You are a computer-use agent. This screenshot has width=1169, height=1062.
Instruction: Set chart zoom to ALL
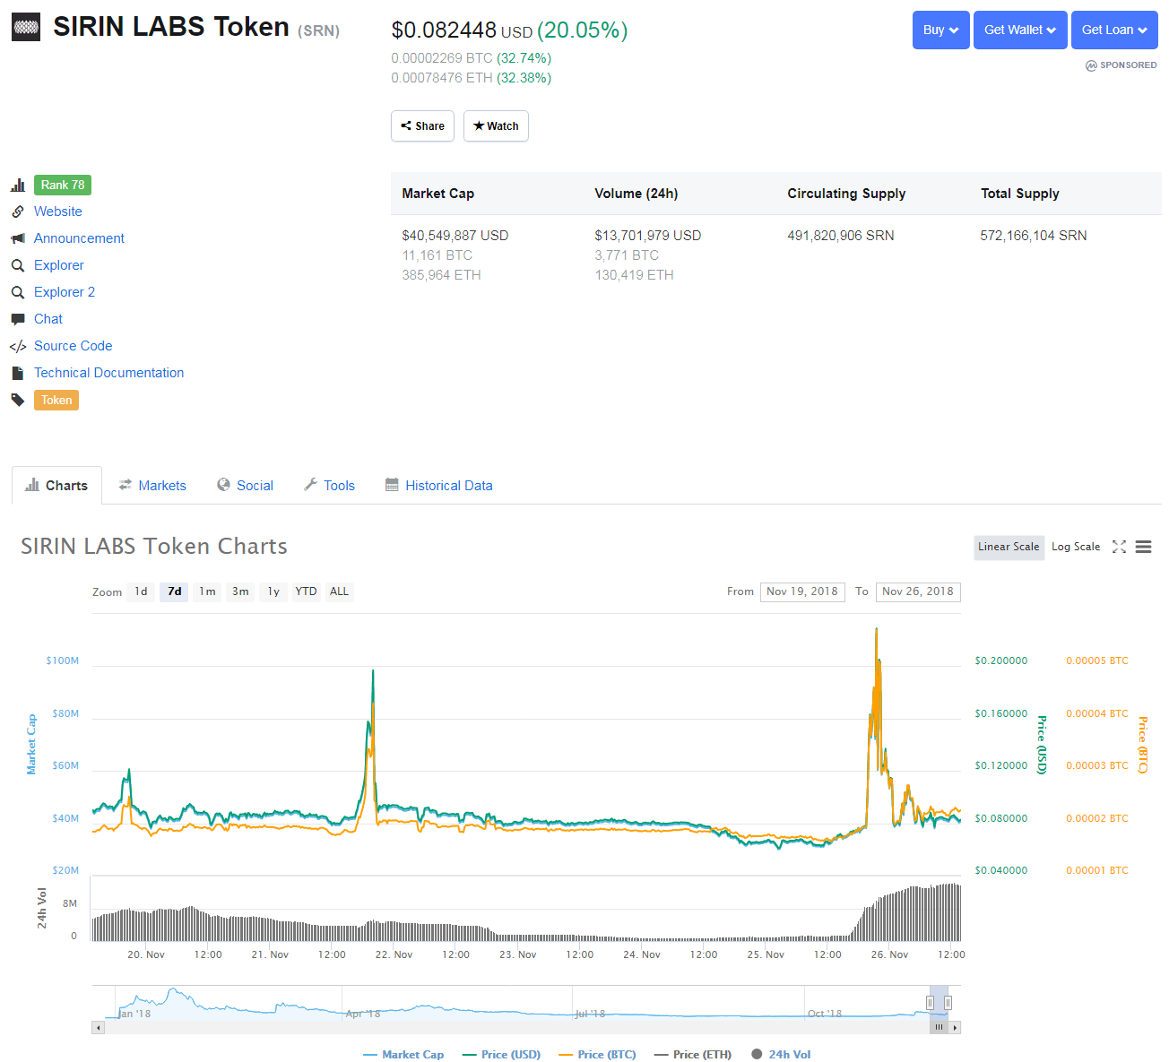tap(340, 591)
